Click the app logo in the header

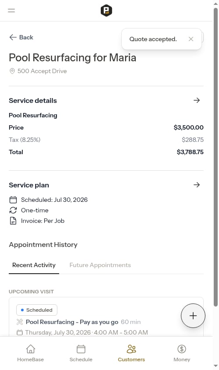click(x=106, y=11)
